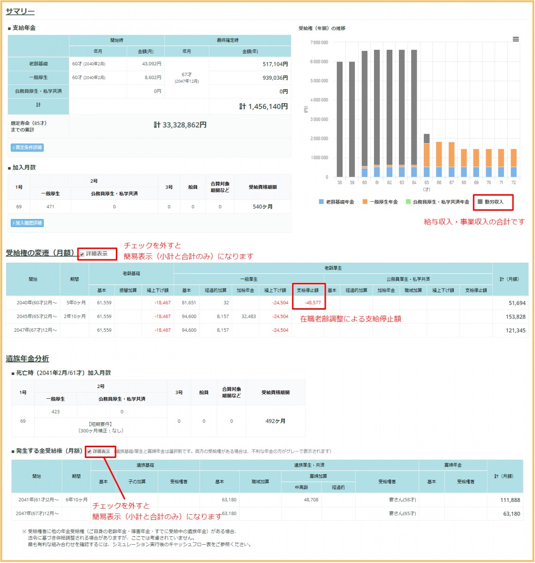Viewport: 535px width, 563px height.
Task: Select 48,708 中高齢 cell
Action: 311,500
